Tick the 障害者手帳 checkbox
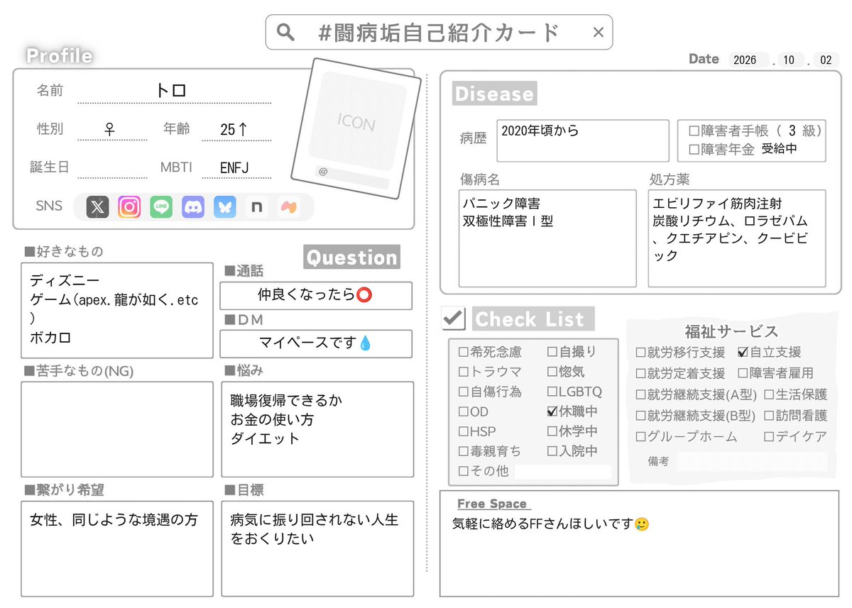Image resolution: width=852 pixels, height=608 pixels. click(x=694, y=131)
